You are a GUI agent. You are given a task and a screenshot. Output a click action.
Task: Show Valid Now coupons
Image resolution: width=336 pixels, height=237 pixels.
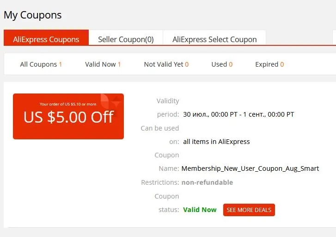click(x=103, y=64)
